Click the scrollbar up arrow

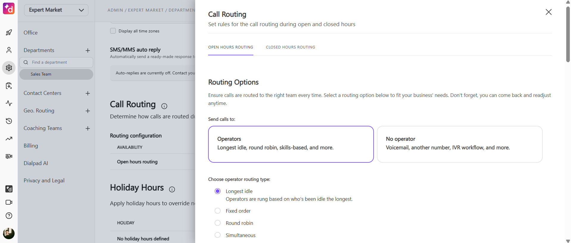(568, 2)
